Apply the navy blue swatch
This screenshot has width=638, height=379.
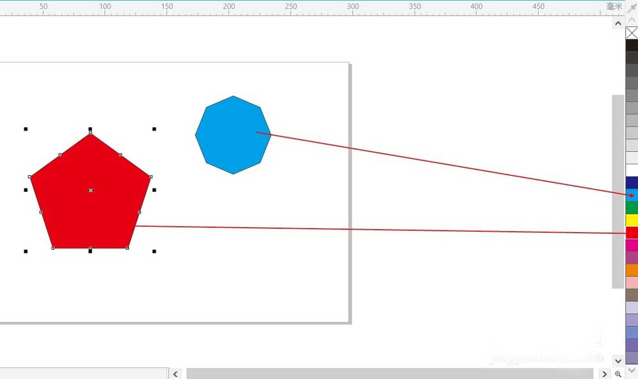click(632, 183)
